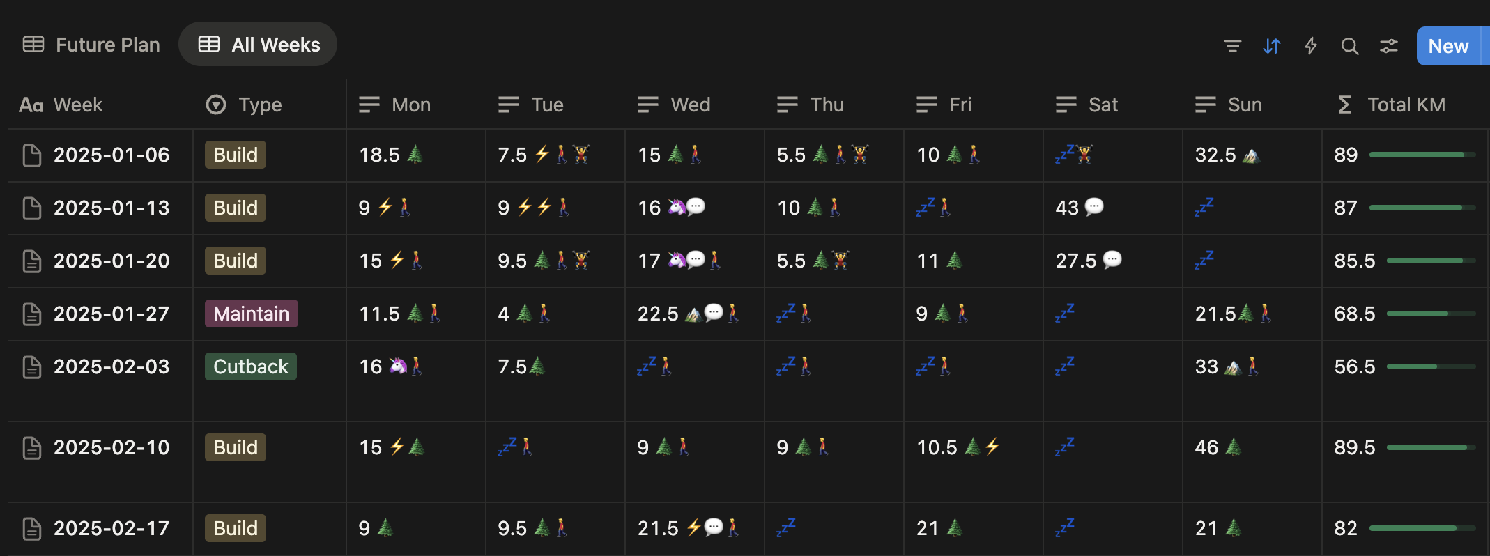The height and width of the screenshot is (556, 1490).
Task: Open page icon for 2025-02-17 row
Action: pos(32,528)
